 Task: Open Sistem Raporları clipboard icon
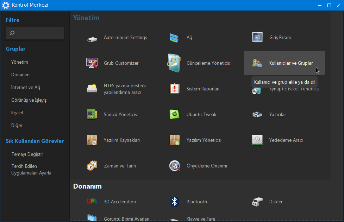pos(175,89)
